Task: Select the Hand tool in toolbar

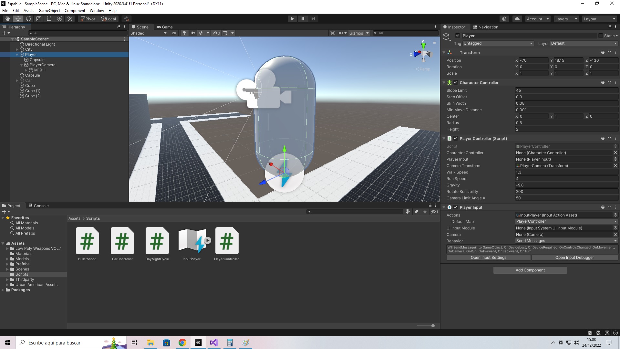Action: point(7,19)
